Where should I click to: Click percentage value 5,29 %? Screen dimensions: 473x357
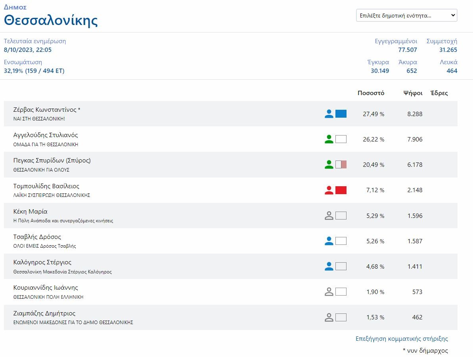(x=375, y=216)
